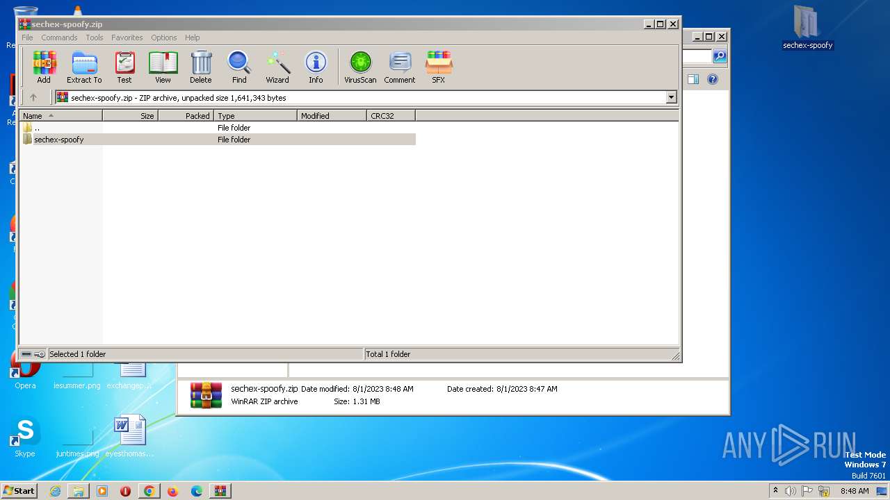The image size is (890, 500).
Task: Open Google Chrome from taskbar
Action: coord(149,491)
